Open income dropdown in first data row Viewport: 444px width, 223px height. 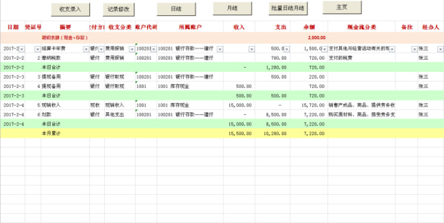pyautogui.click(x=252, y=49)
